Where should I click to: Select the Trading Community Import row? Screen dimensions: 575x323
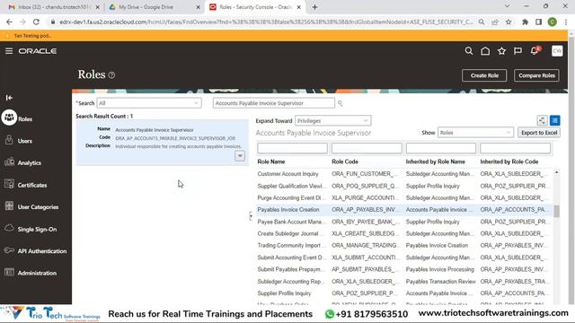click(x=404, y=245)
